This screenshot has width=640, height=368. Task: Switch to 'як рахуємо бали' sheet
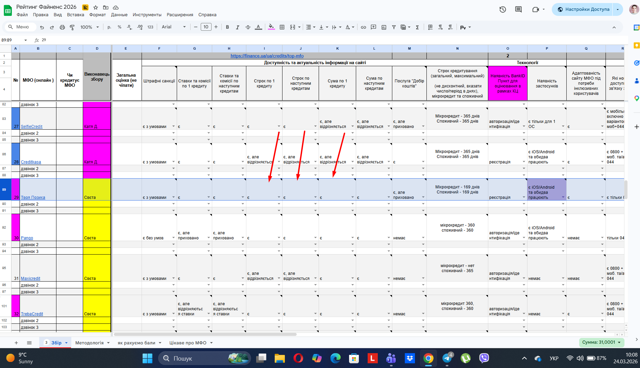point(137,343)
